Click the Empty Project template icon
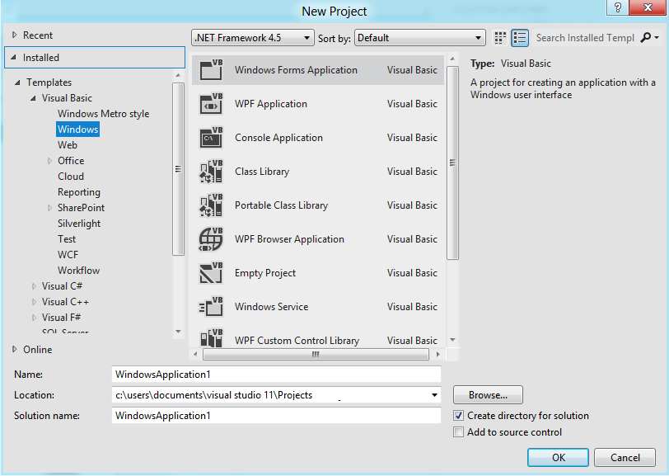Viewport: 669px width, 476px height. click(211, 273)
